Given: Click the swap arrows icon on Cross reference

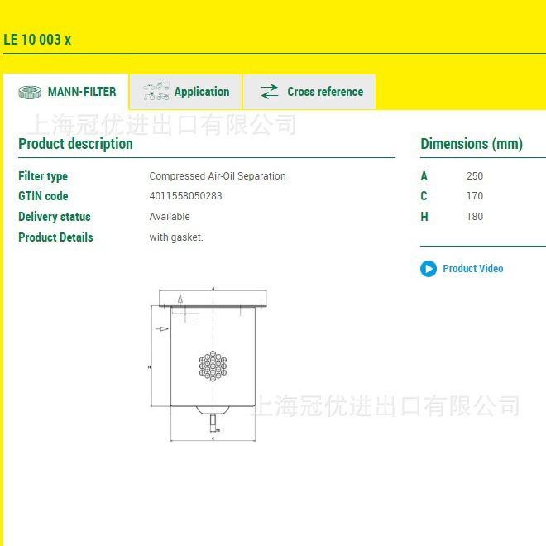Looking at the screenshot, I should click(x=269, y=92).
